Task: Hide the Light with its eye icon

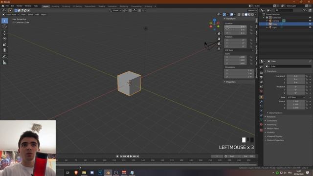Action: point(310,27)
